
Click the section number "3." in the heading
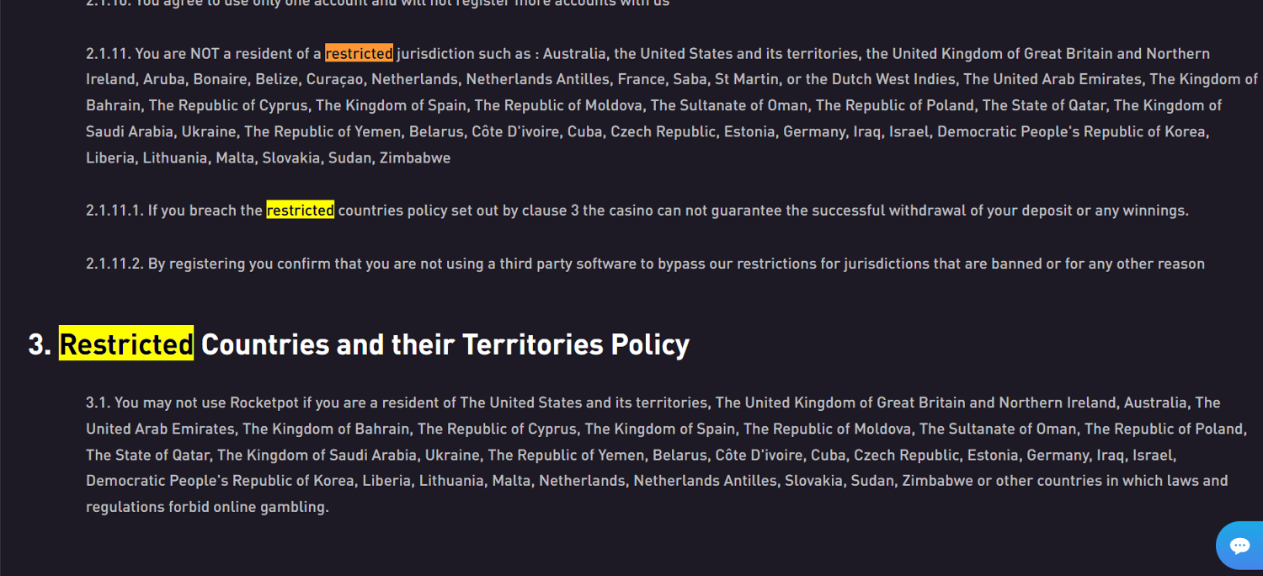(x=40, y=344)
